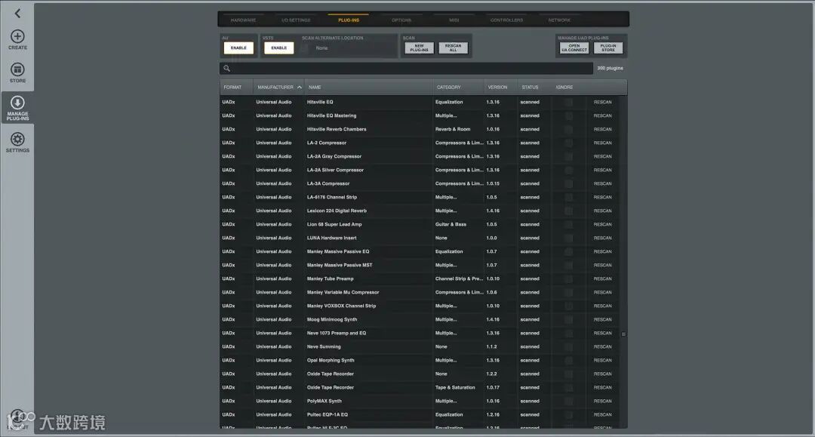
Task: Rescan the Manley VOXBOX Channel Strip
Action: point(602,306)
